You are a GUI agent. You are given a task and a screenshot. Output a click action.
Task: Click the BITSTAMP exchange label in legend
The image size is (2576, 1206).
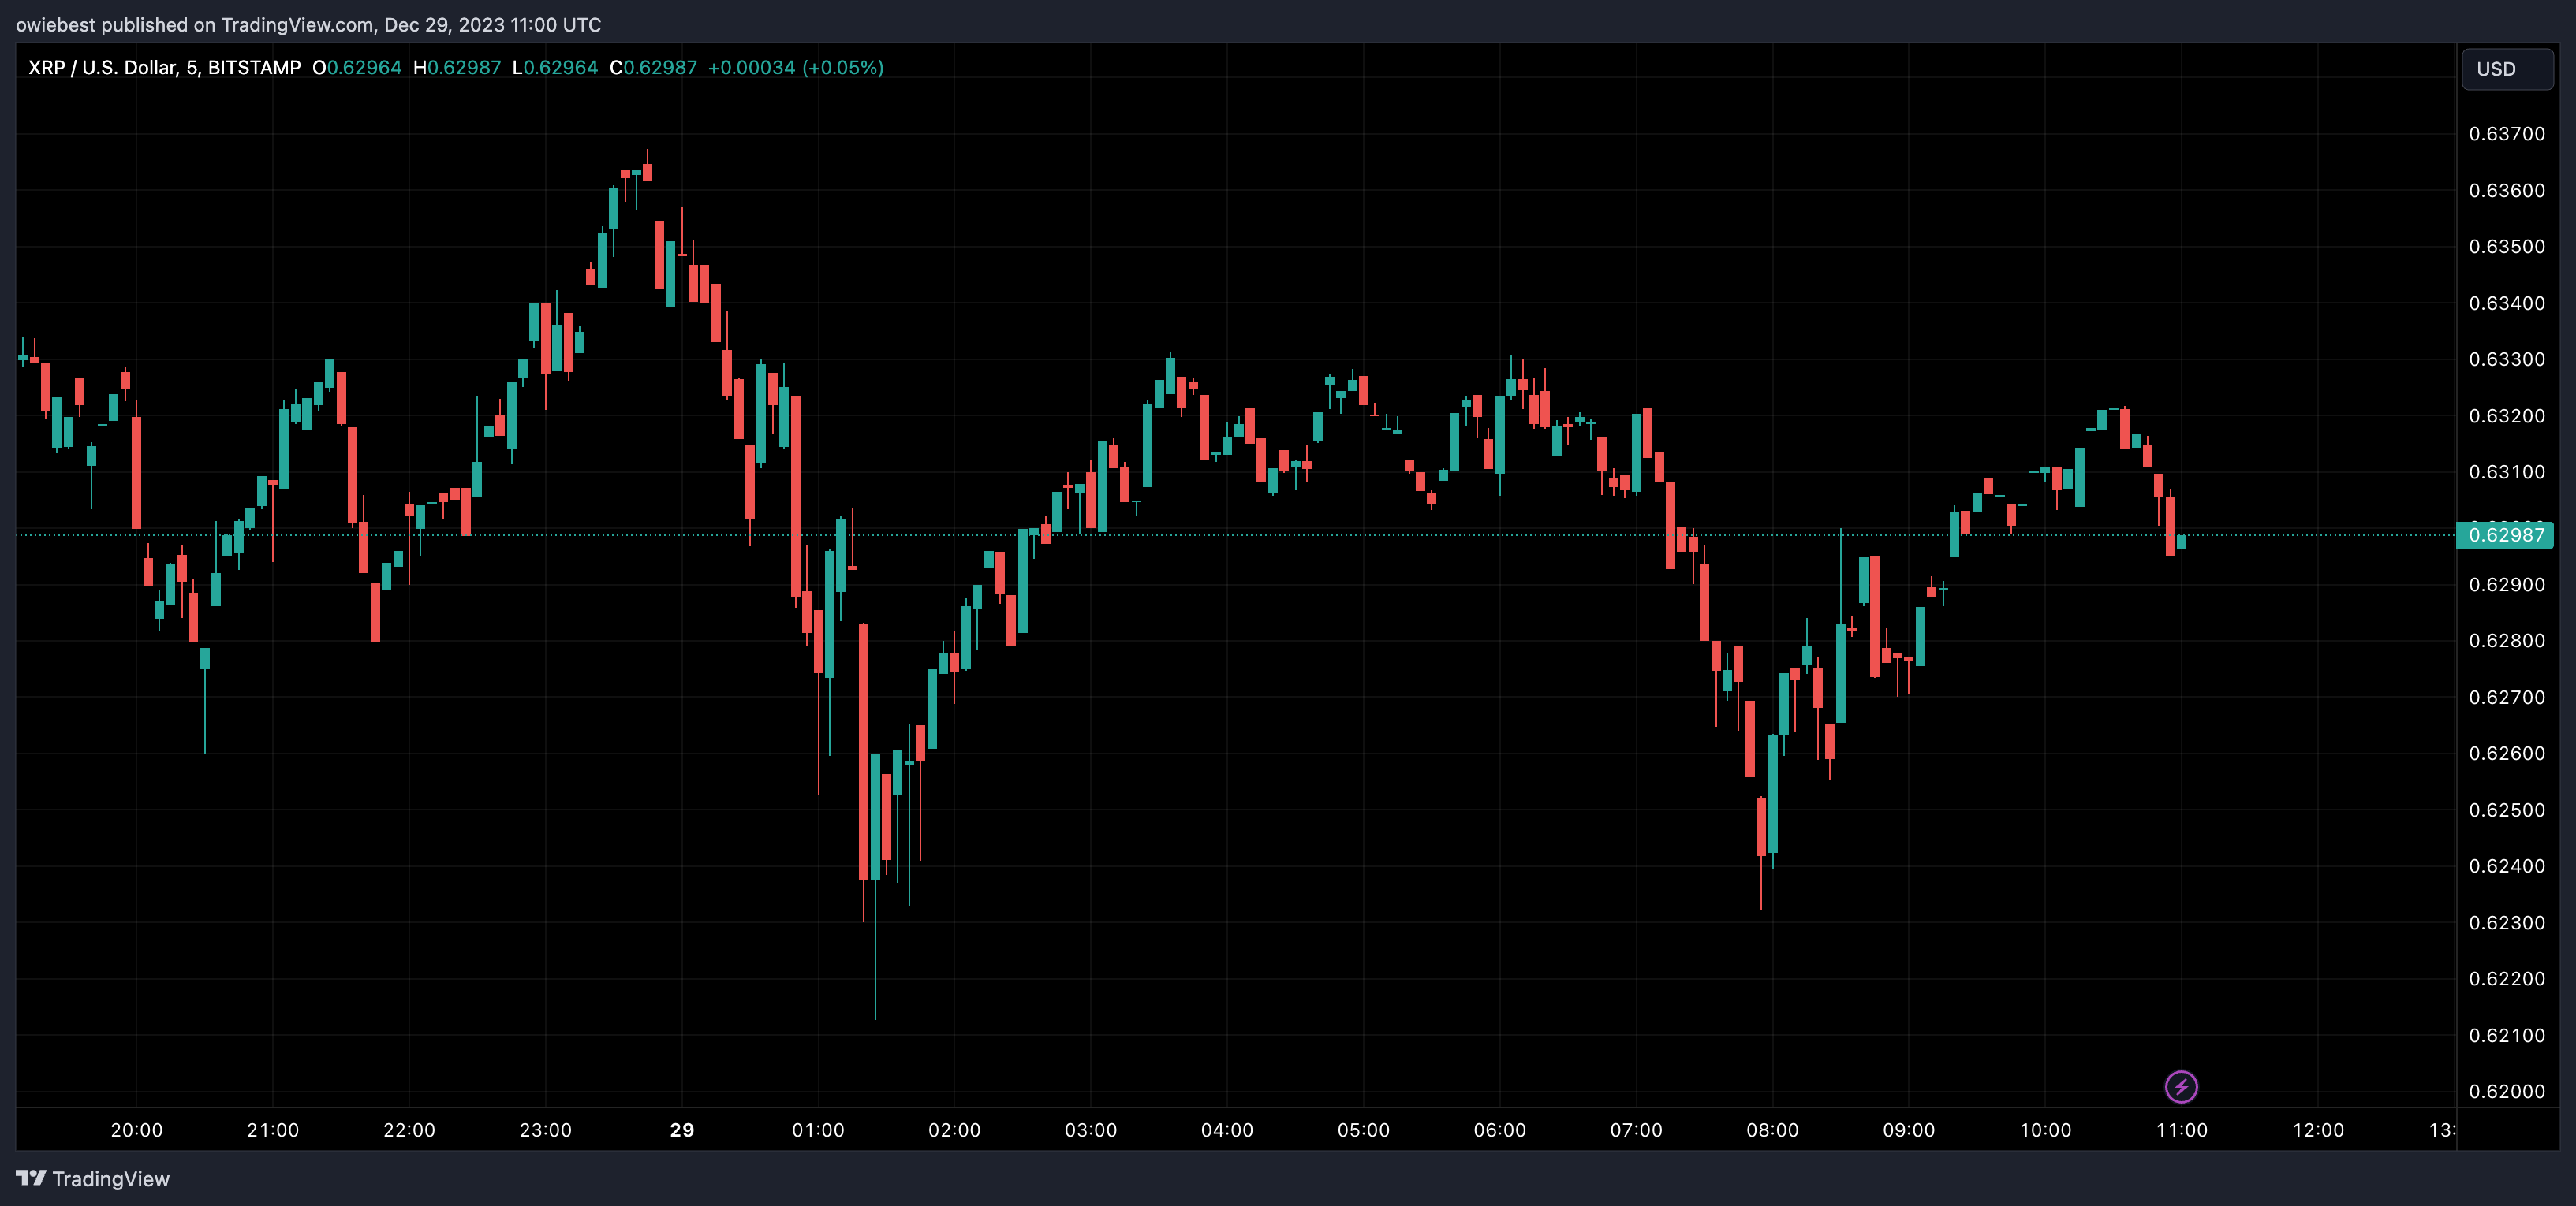coord(254,68)
